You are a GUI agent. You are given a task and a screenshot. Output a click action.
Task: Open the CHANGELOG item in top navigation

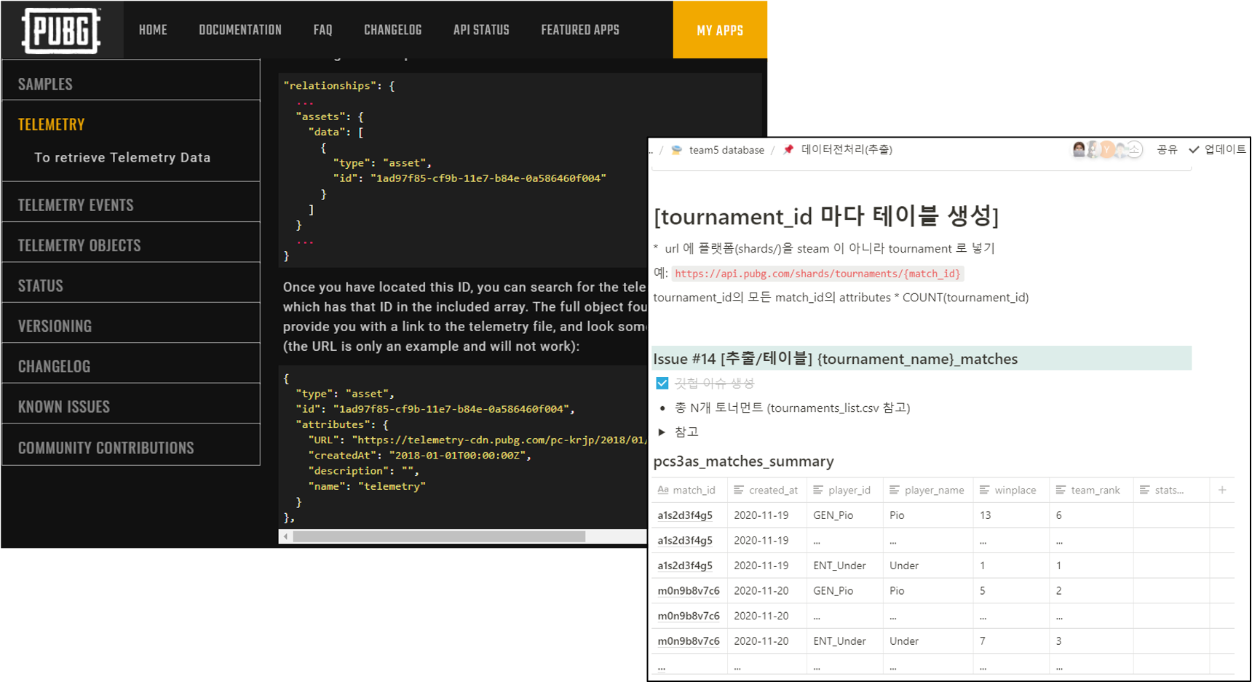[392, 30]
